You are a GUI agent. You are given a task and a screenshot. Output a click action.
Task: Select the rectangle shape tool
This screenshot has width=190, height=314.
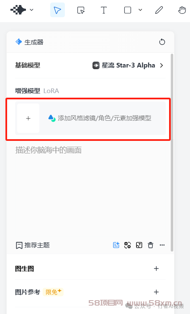pos(128,10)
